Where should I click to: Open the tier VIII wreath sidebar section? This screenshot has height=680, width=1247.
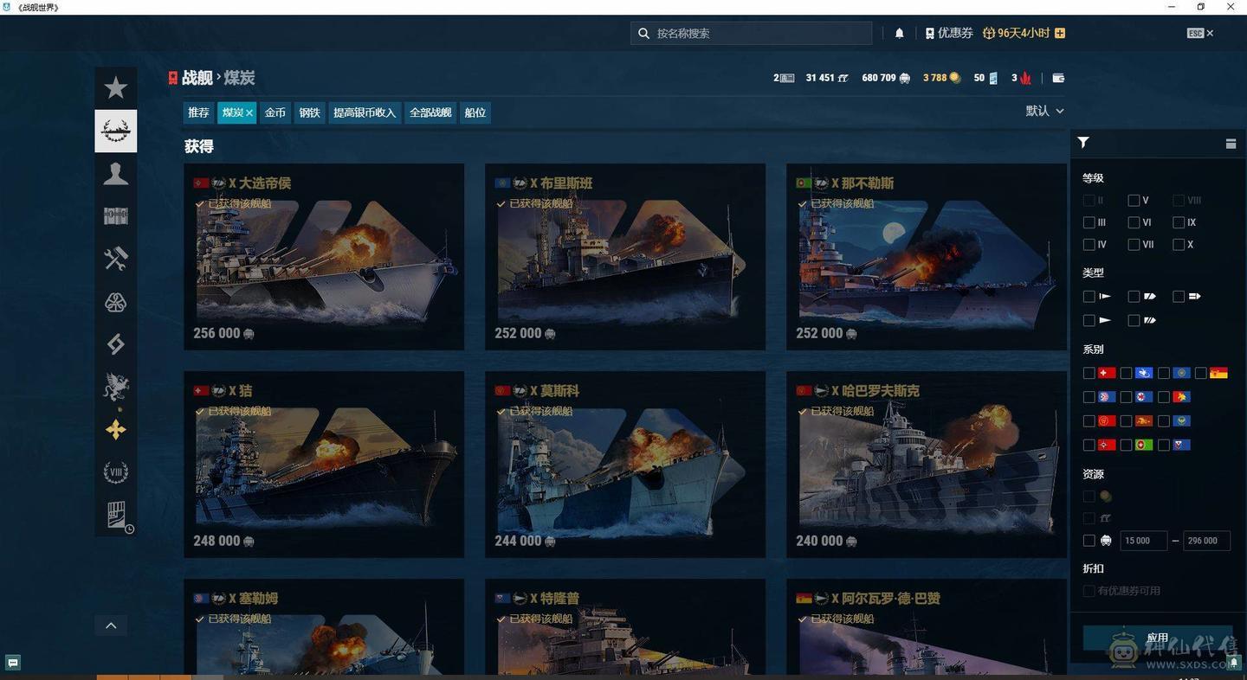[115, 472]
